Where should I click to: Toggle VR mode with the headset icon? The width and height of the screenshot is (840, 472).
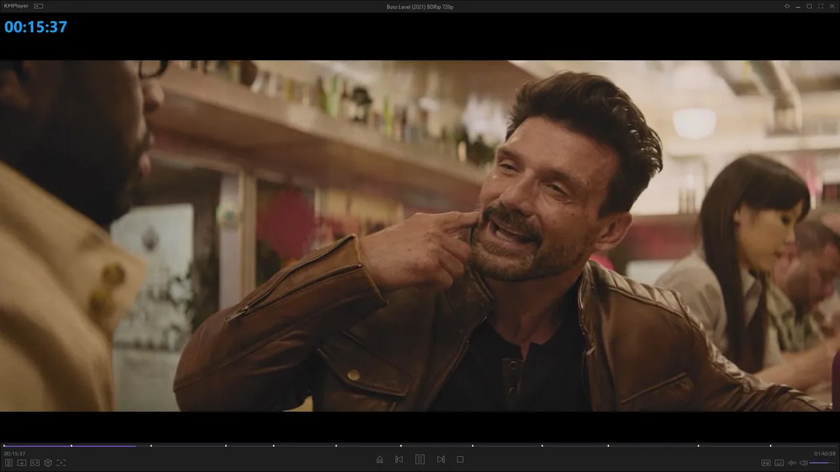35,463
